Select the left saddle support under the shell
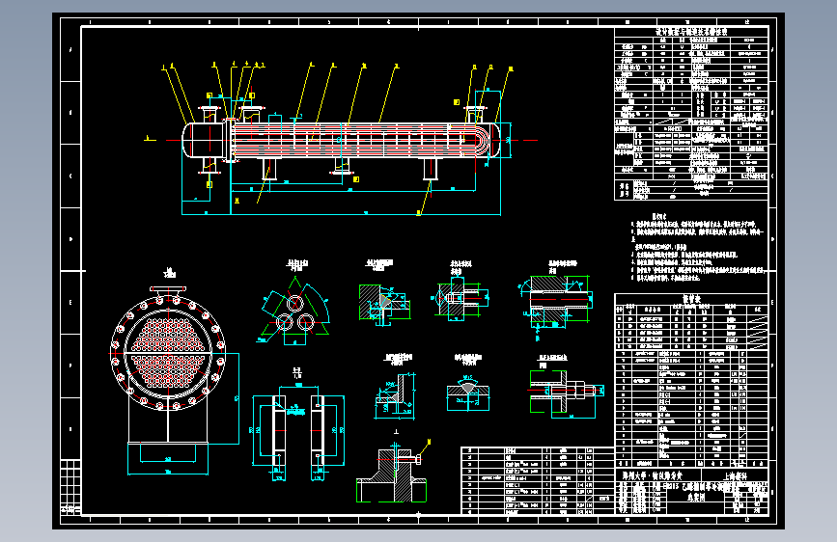This screenshot has height=542, width=837. (269, 169)
